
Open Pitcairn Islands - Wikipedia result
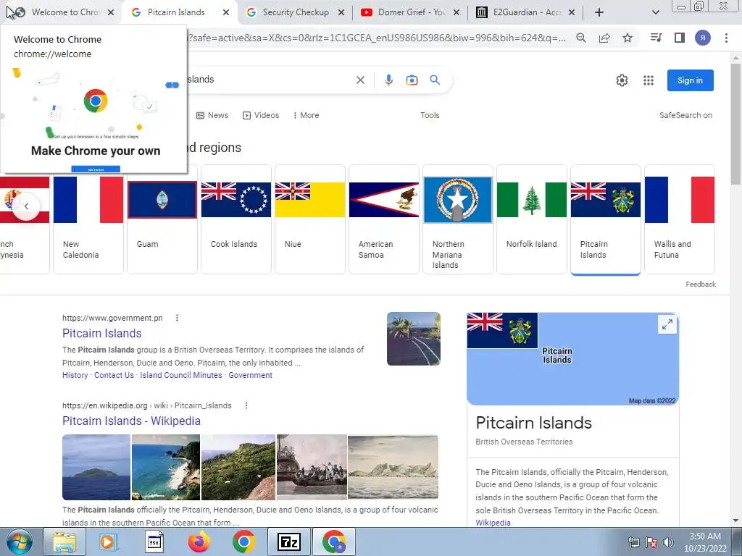[131, 421]
